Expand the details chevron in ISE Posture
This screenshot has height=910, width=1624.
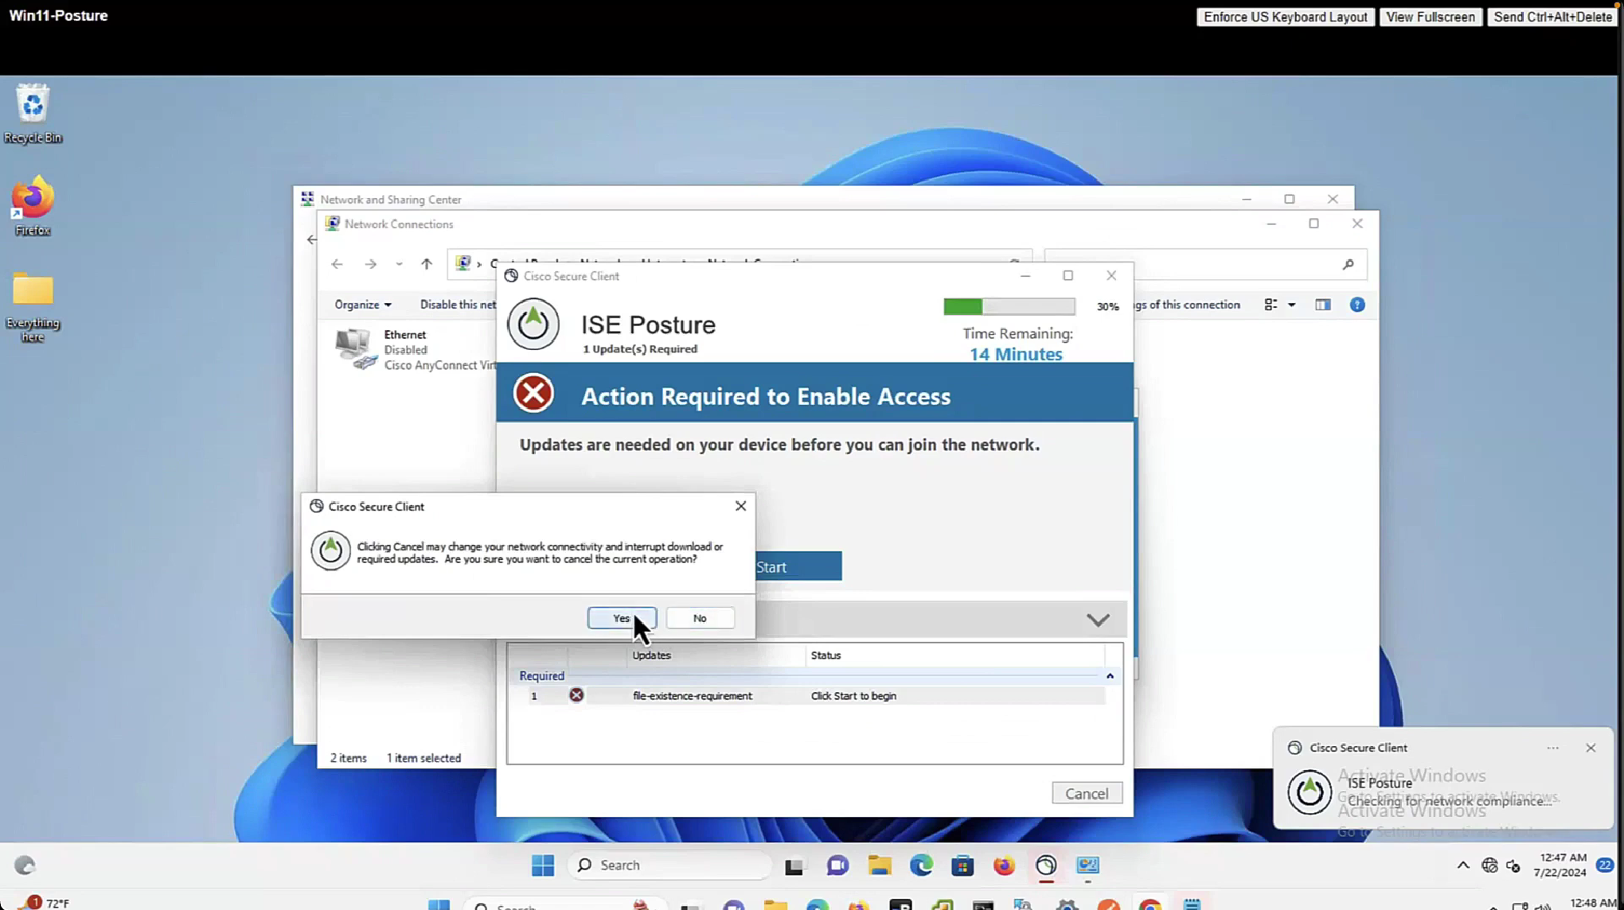point(1097,620)
